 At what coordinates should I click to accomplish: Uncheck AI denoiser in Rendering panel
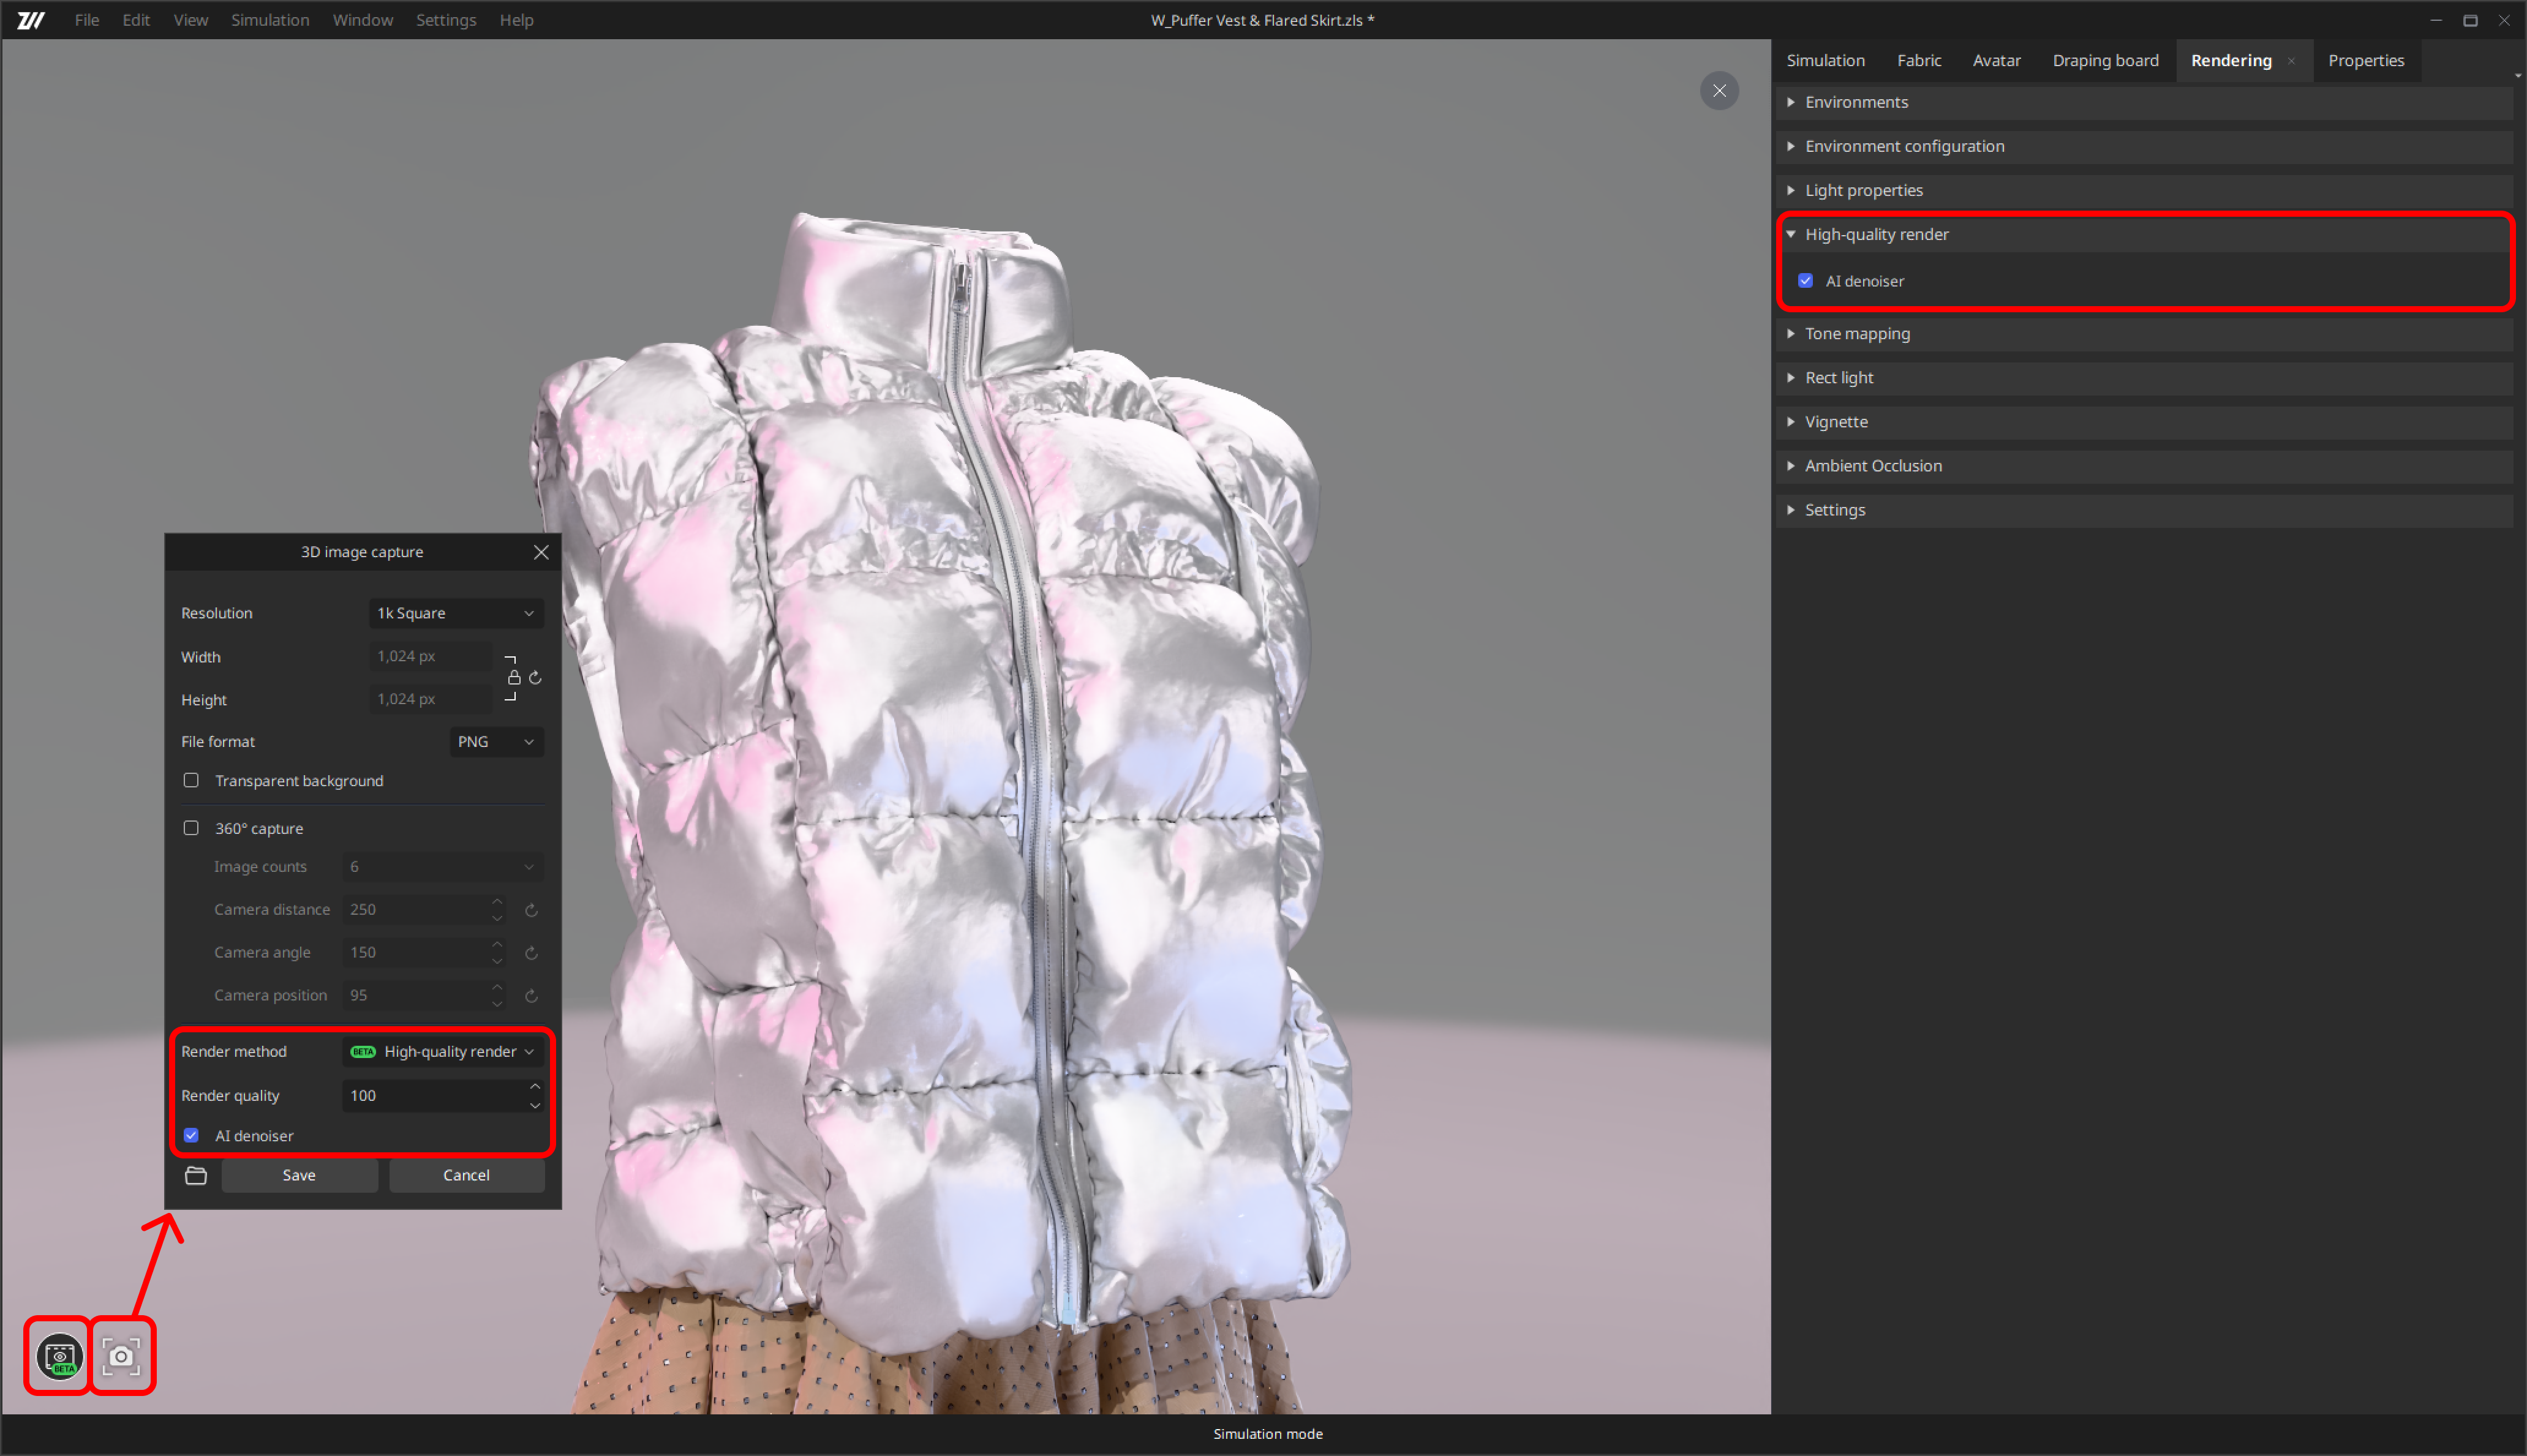[1806, 281]
